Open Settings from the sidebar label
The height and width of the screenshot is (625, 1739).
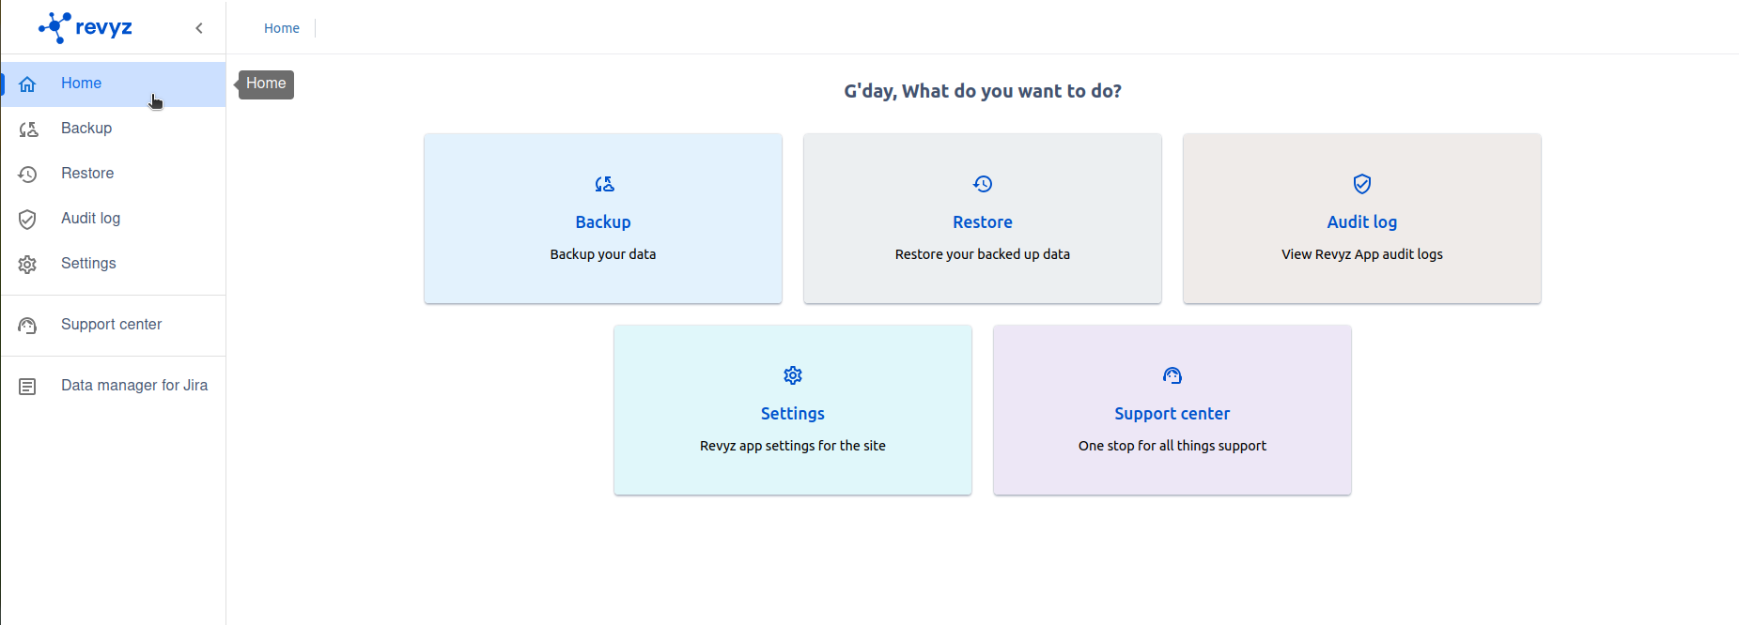click(88, 264)
